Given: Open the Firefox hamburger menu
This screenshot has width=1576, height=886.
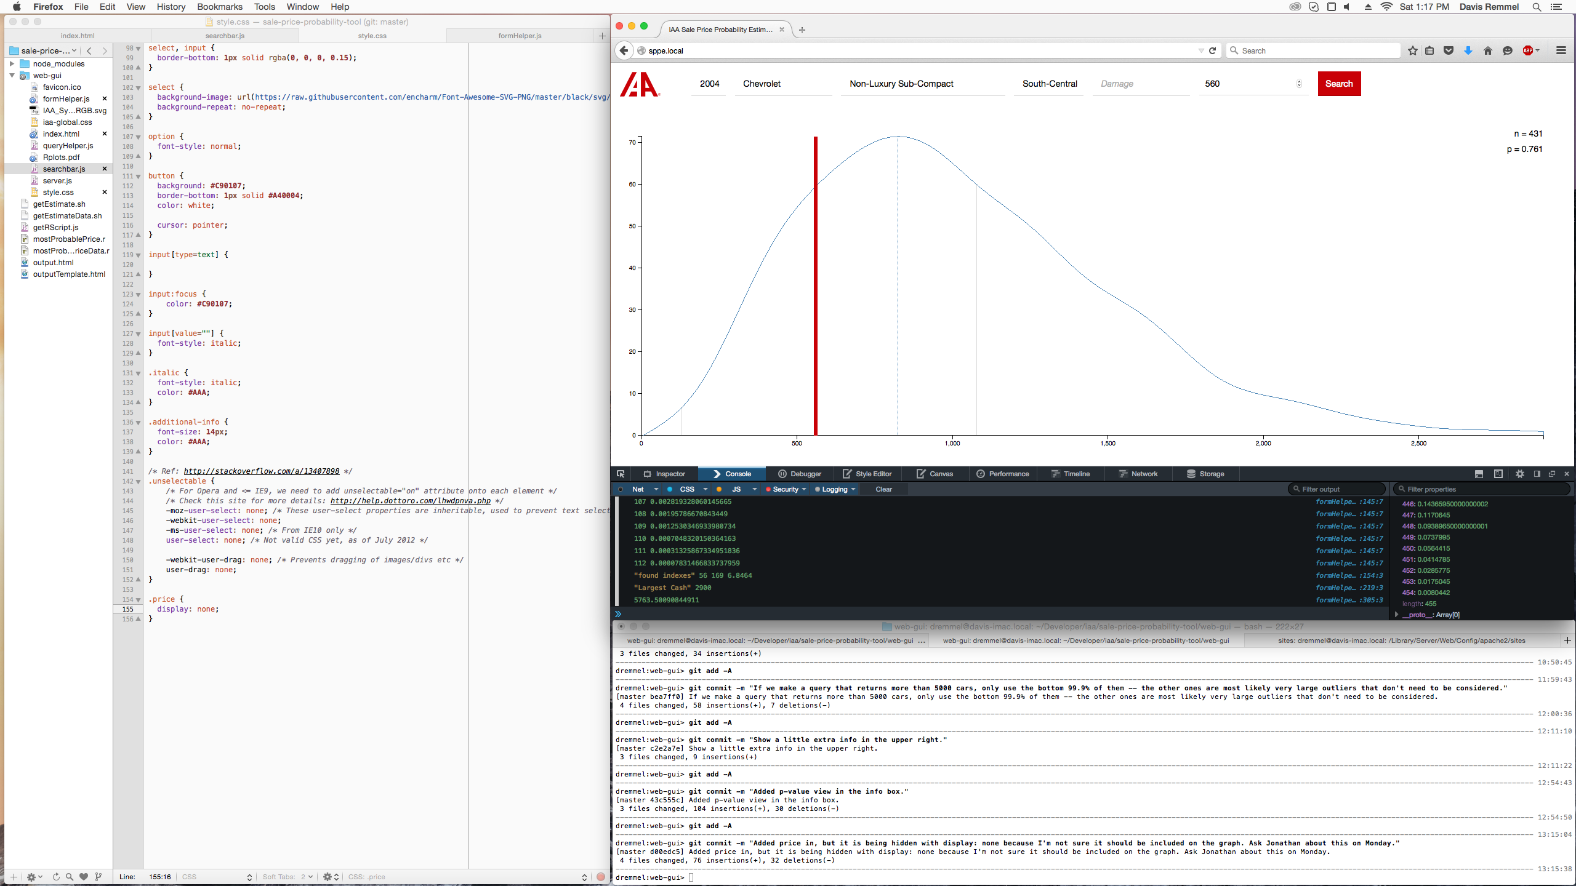Looking at the screenshot, I should (x=1561, y=50).
